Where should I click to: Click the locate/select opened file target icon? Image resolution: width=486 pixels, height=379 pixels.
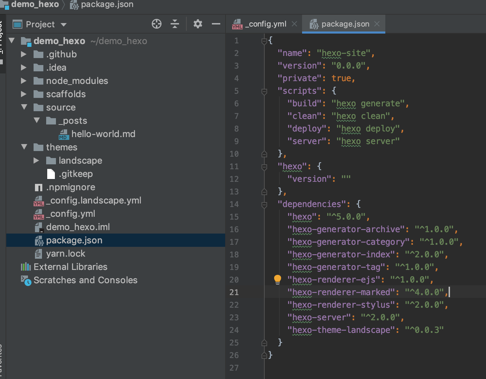click(157, 24)
